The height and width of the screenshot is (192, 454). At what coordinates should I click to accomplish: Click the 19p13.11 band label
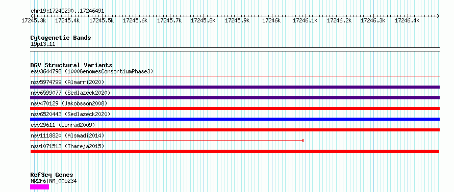coord(43,44)
